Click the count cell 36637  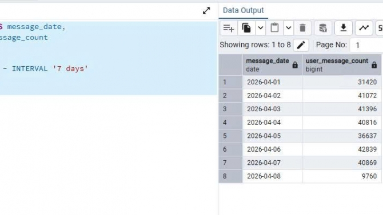coord(342,136)
